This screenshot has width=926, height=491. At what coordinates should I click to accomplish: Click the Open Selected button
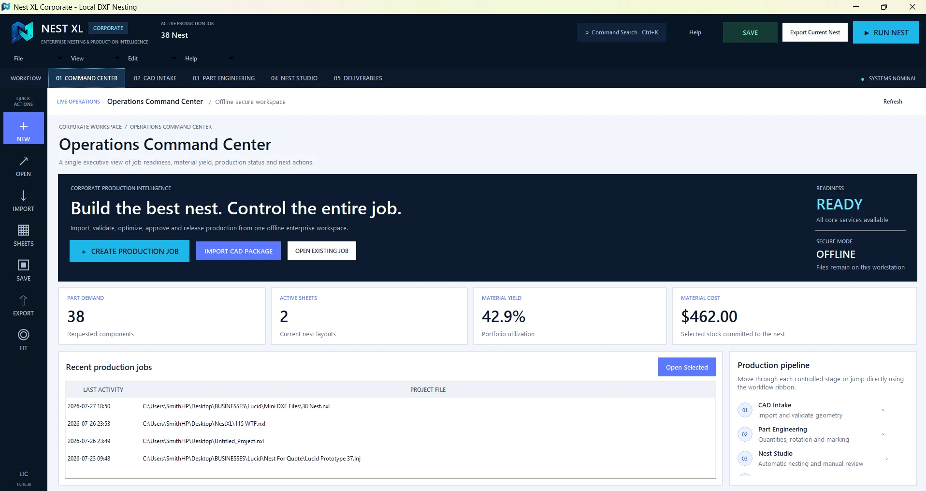687,367
